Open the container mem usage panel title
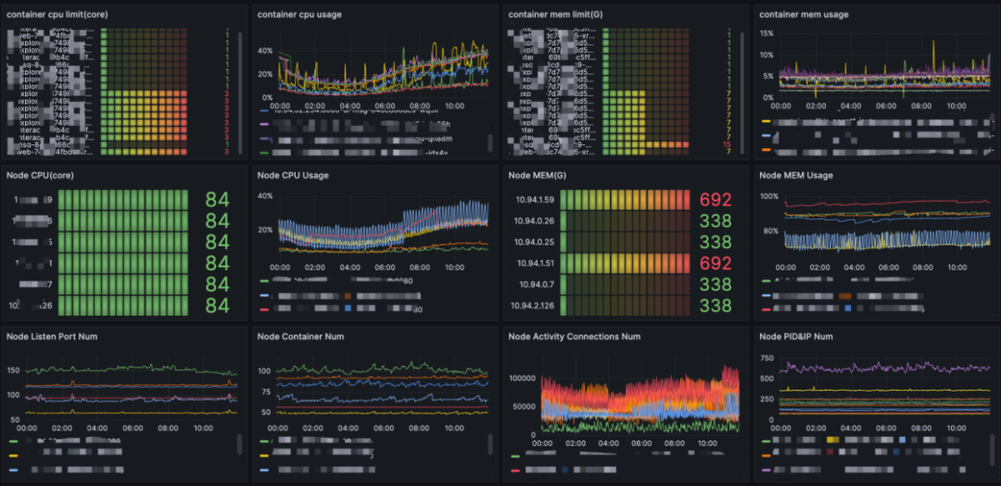Image resolution: width=1001 pixels, height=486 pixels. coord(805,15)
